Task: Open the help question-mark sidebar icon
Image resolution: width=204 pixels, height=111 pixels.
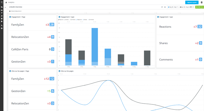Action: (2, 28)
